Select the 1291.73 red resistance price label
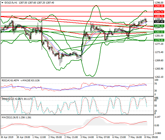The height and width of the screenshot is (140, 165). pyautogui.click(x=159, y=12)
